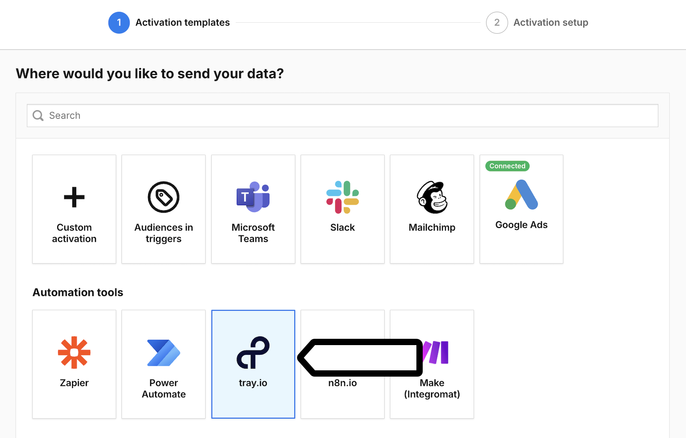Click the 'Zapier' card label

tap(74, 383)
